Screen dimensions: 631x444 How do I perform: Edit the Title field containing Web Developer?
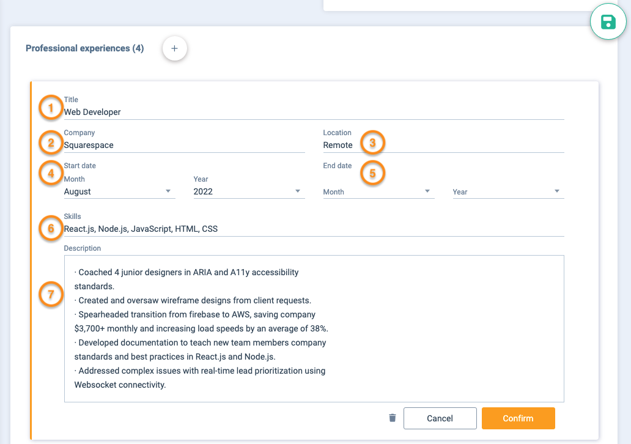click(x=314, y=112)
